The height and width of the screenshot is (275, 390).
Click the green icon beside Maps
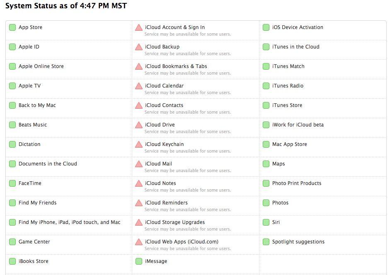tap(266, 164)
